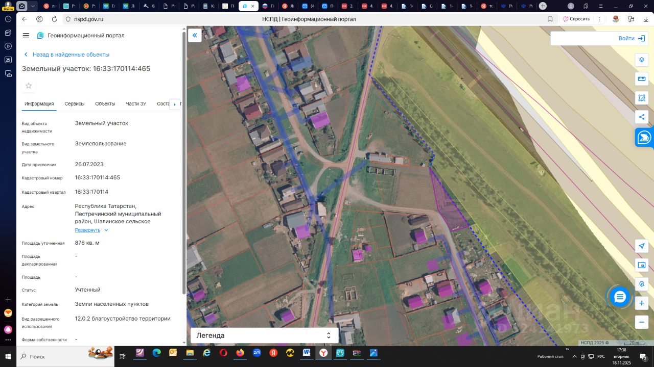This screenshot has height=367, width=654.
Task: Close the active browser tab
Action: [252, 6]
